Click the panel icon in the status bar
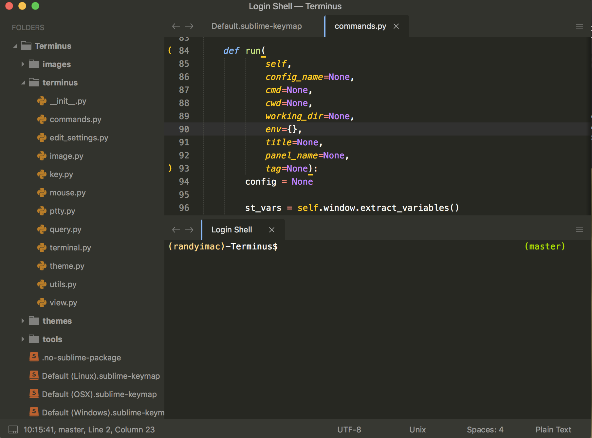The width and height of the screenshot is (592, 438). (x=13, y=429)
